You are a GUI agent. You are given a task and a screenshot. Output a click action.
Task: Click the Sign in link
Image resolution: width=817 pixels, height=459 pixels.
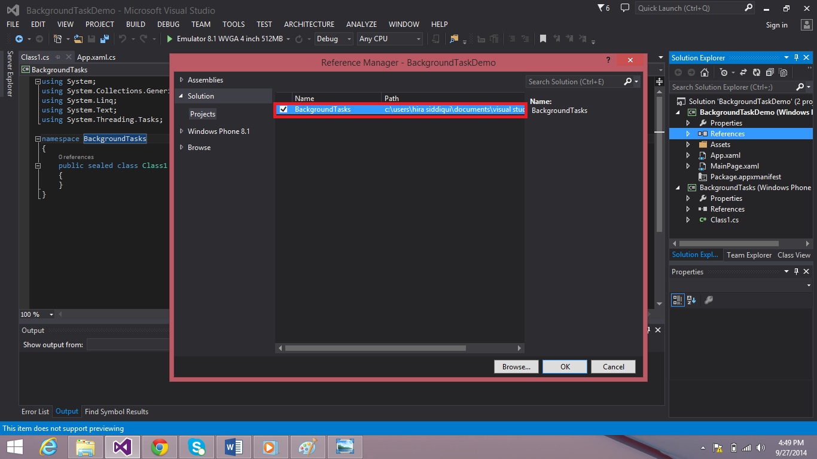point(777,25)
